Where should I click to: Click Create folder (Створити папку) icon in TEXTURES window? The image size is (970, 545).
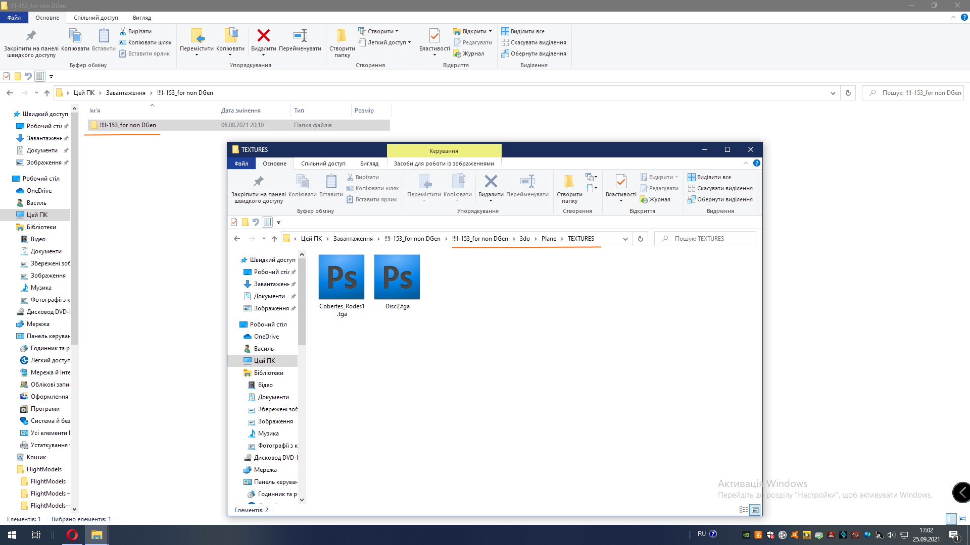(x=569, y=182)
